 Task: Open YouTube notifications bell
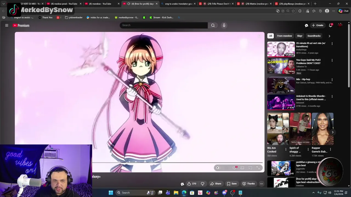click(331, 25)
